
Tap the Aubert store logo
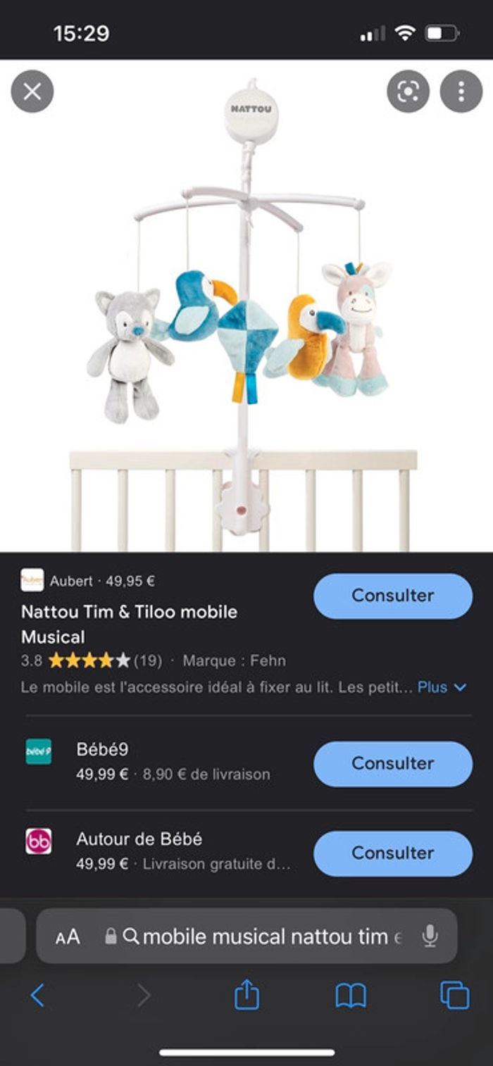(32, 580)
